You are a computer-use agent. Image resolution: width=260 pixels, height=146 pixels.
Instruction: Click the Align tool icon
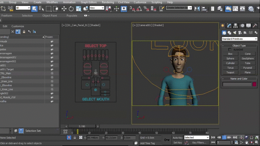[204, 9]
